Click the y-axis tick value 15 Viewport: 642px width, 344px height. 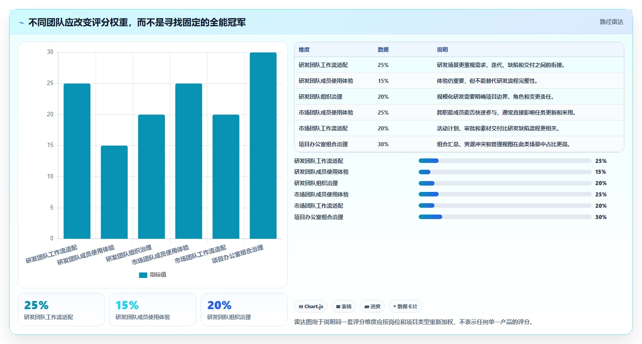(50, 146)
